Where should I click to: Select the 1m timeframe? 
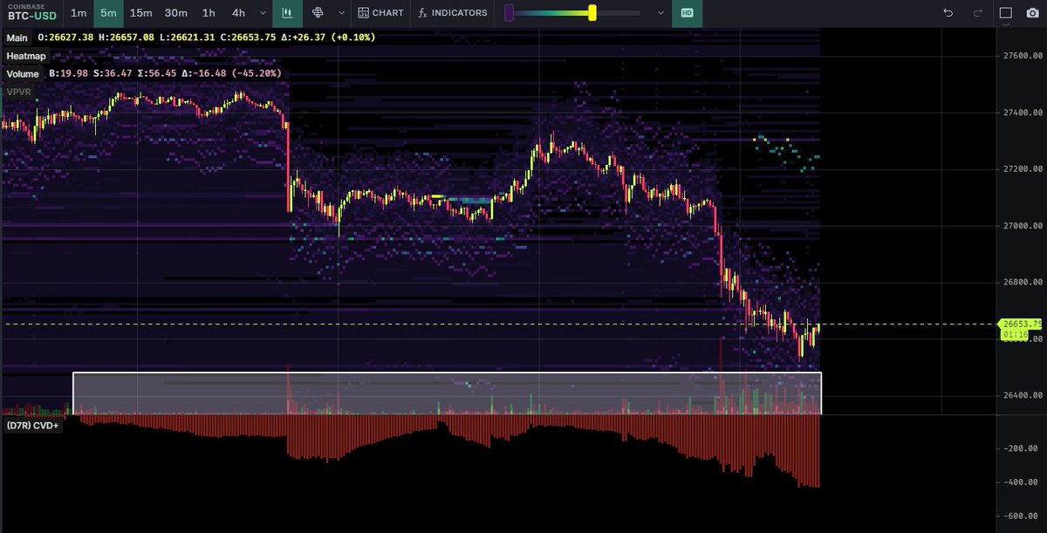click(79, 13)
